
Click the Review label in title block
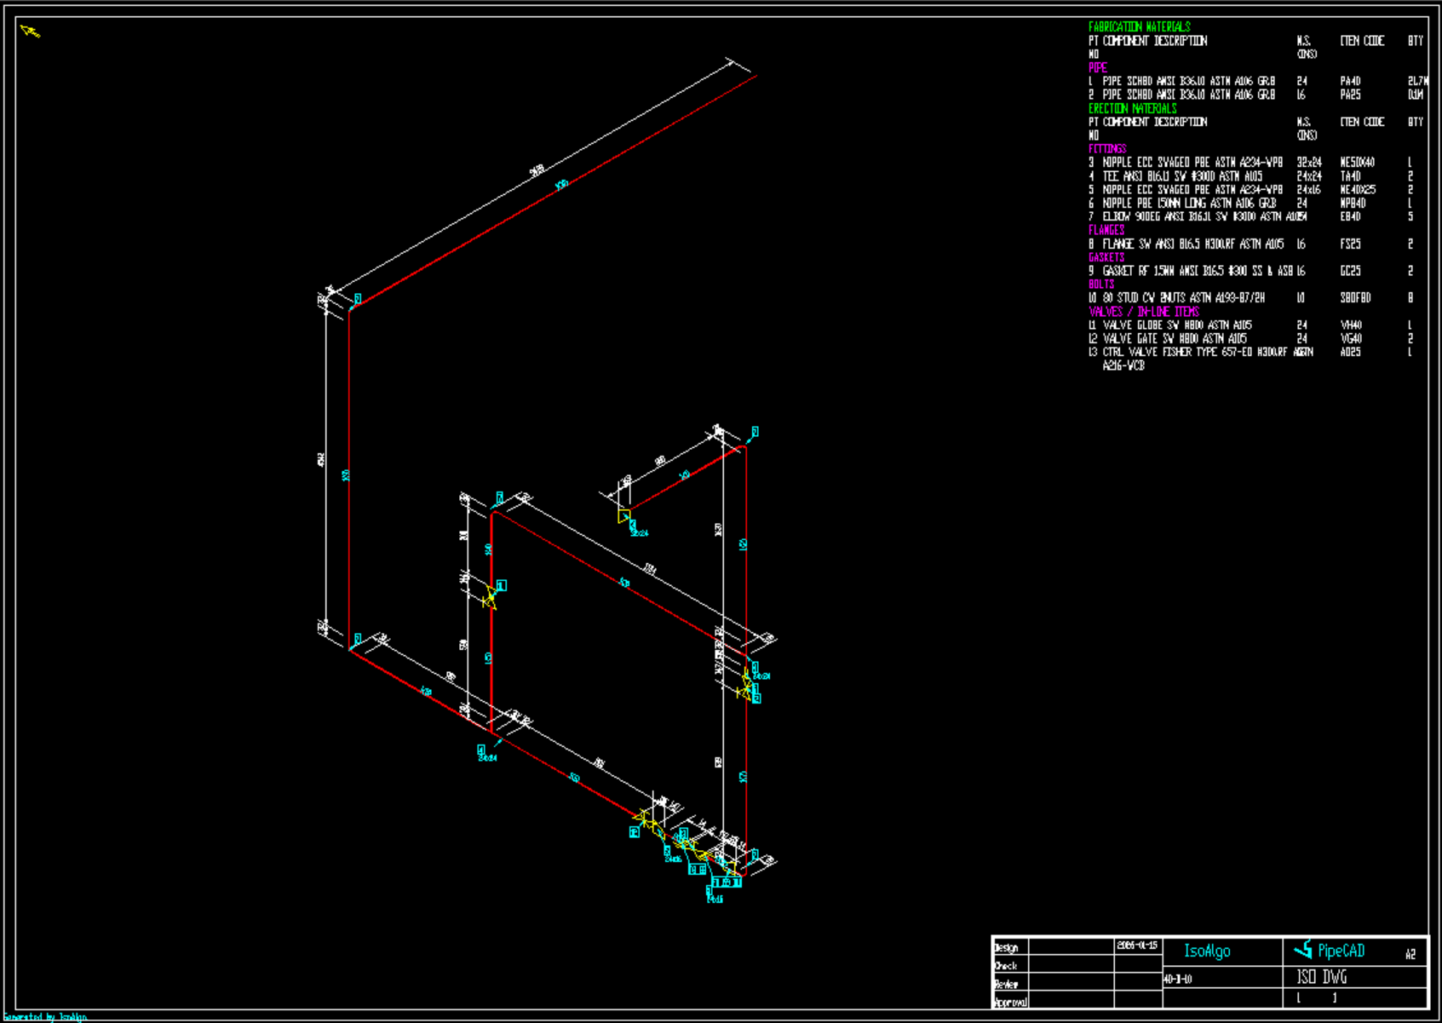point(1007,985)
